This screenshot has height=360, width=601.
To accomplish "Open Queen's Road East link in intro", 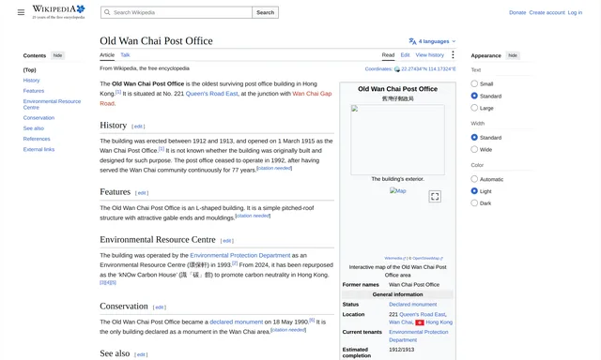I will (211, 94).
